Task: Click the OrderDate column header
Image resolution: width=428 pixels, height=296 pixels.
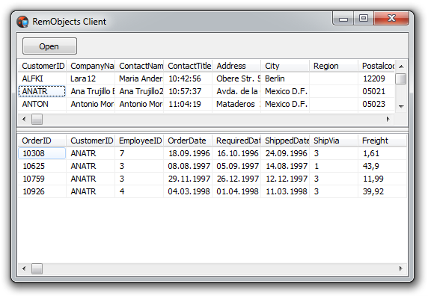Action: (188, 141)
